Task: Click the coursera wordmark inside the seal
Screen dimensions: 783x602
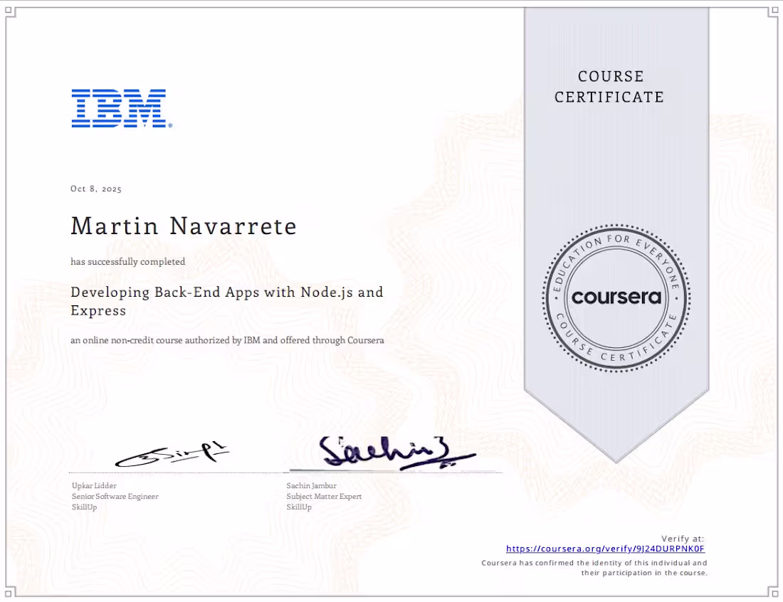Action: click(615, 297)
